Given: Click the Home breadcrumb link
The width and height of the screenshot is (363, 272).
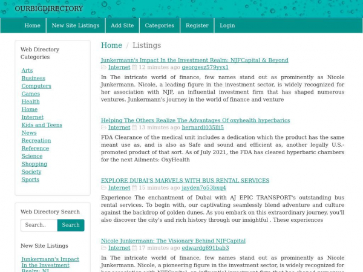Looking at the screenshot, I should 111,45.
